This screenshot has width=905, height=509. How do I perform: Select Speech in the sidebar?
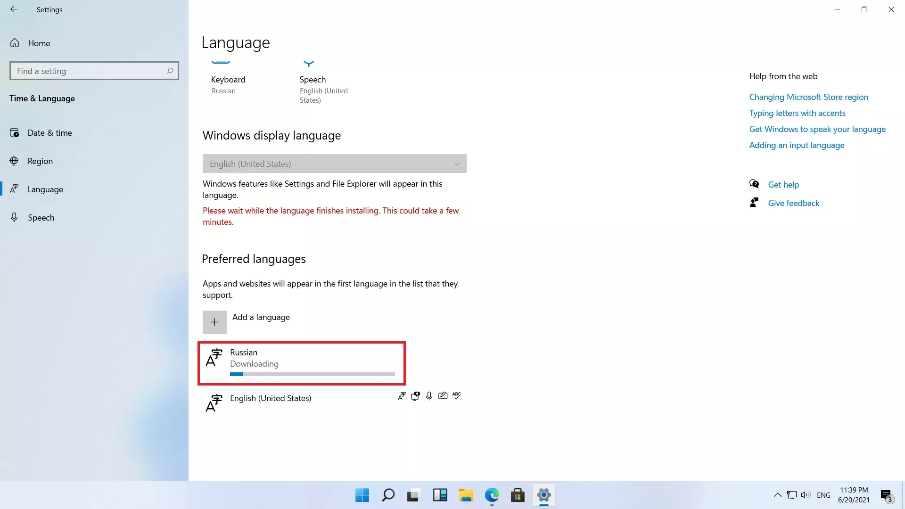(x=41, y=218)
